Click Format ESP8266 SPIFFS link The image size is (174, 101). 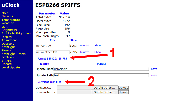(x=52, y=59)
